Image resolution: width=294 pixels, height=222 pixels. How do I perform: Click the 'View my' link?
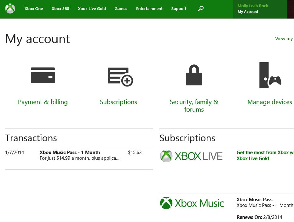coord(284,39)
